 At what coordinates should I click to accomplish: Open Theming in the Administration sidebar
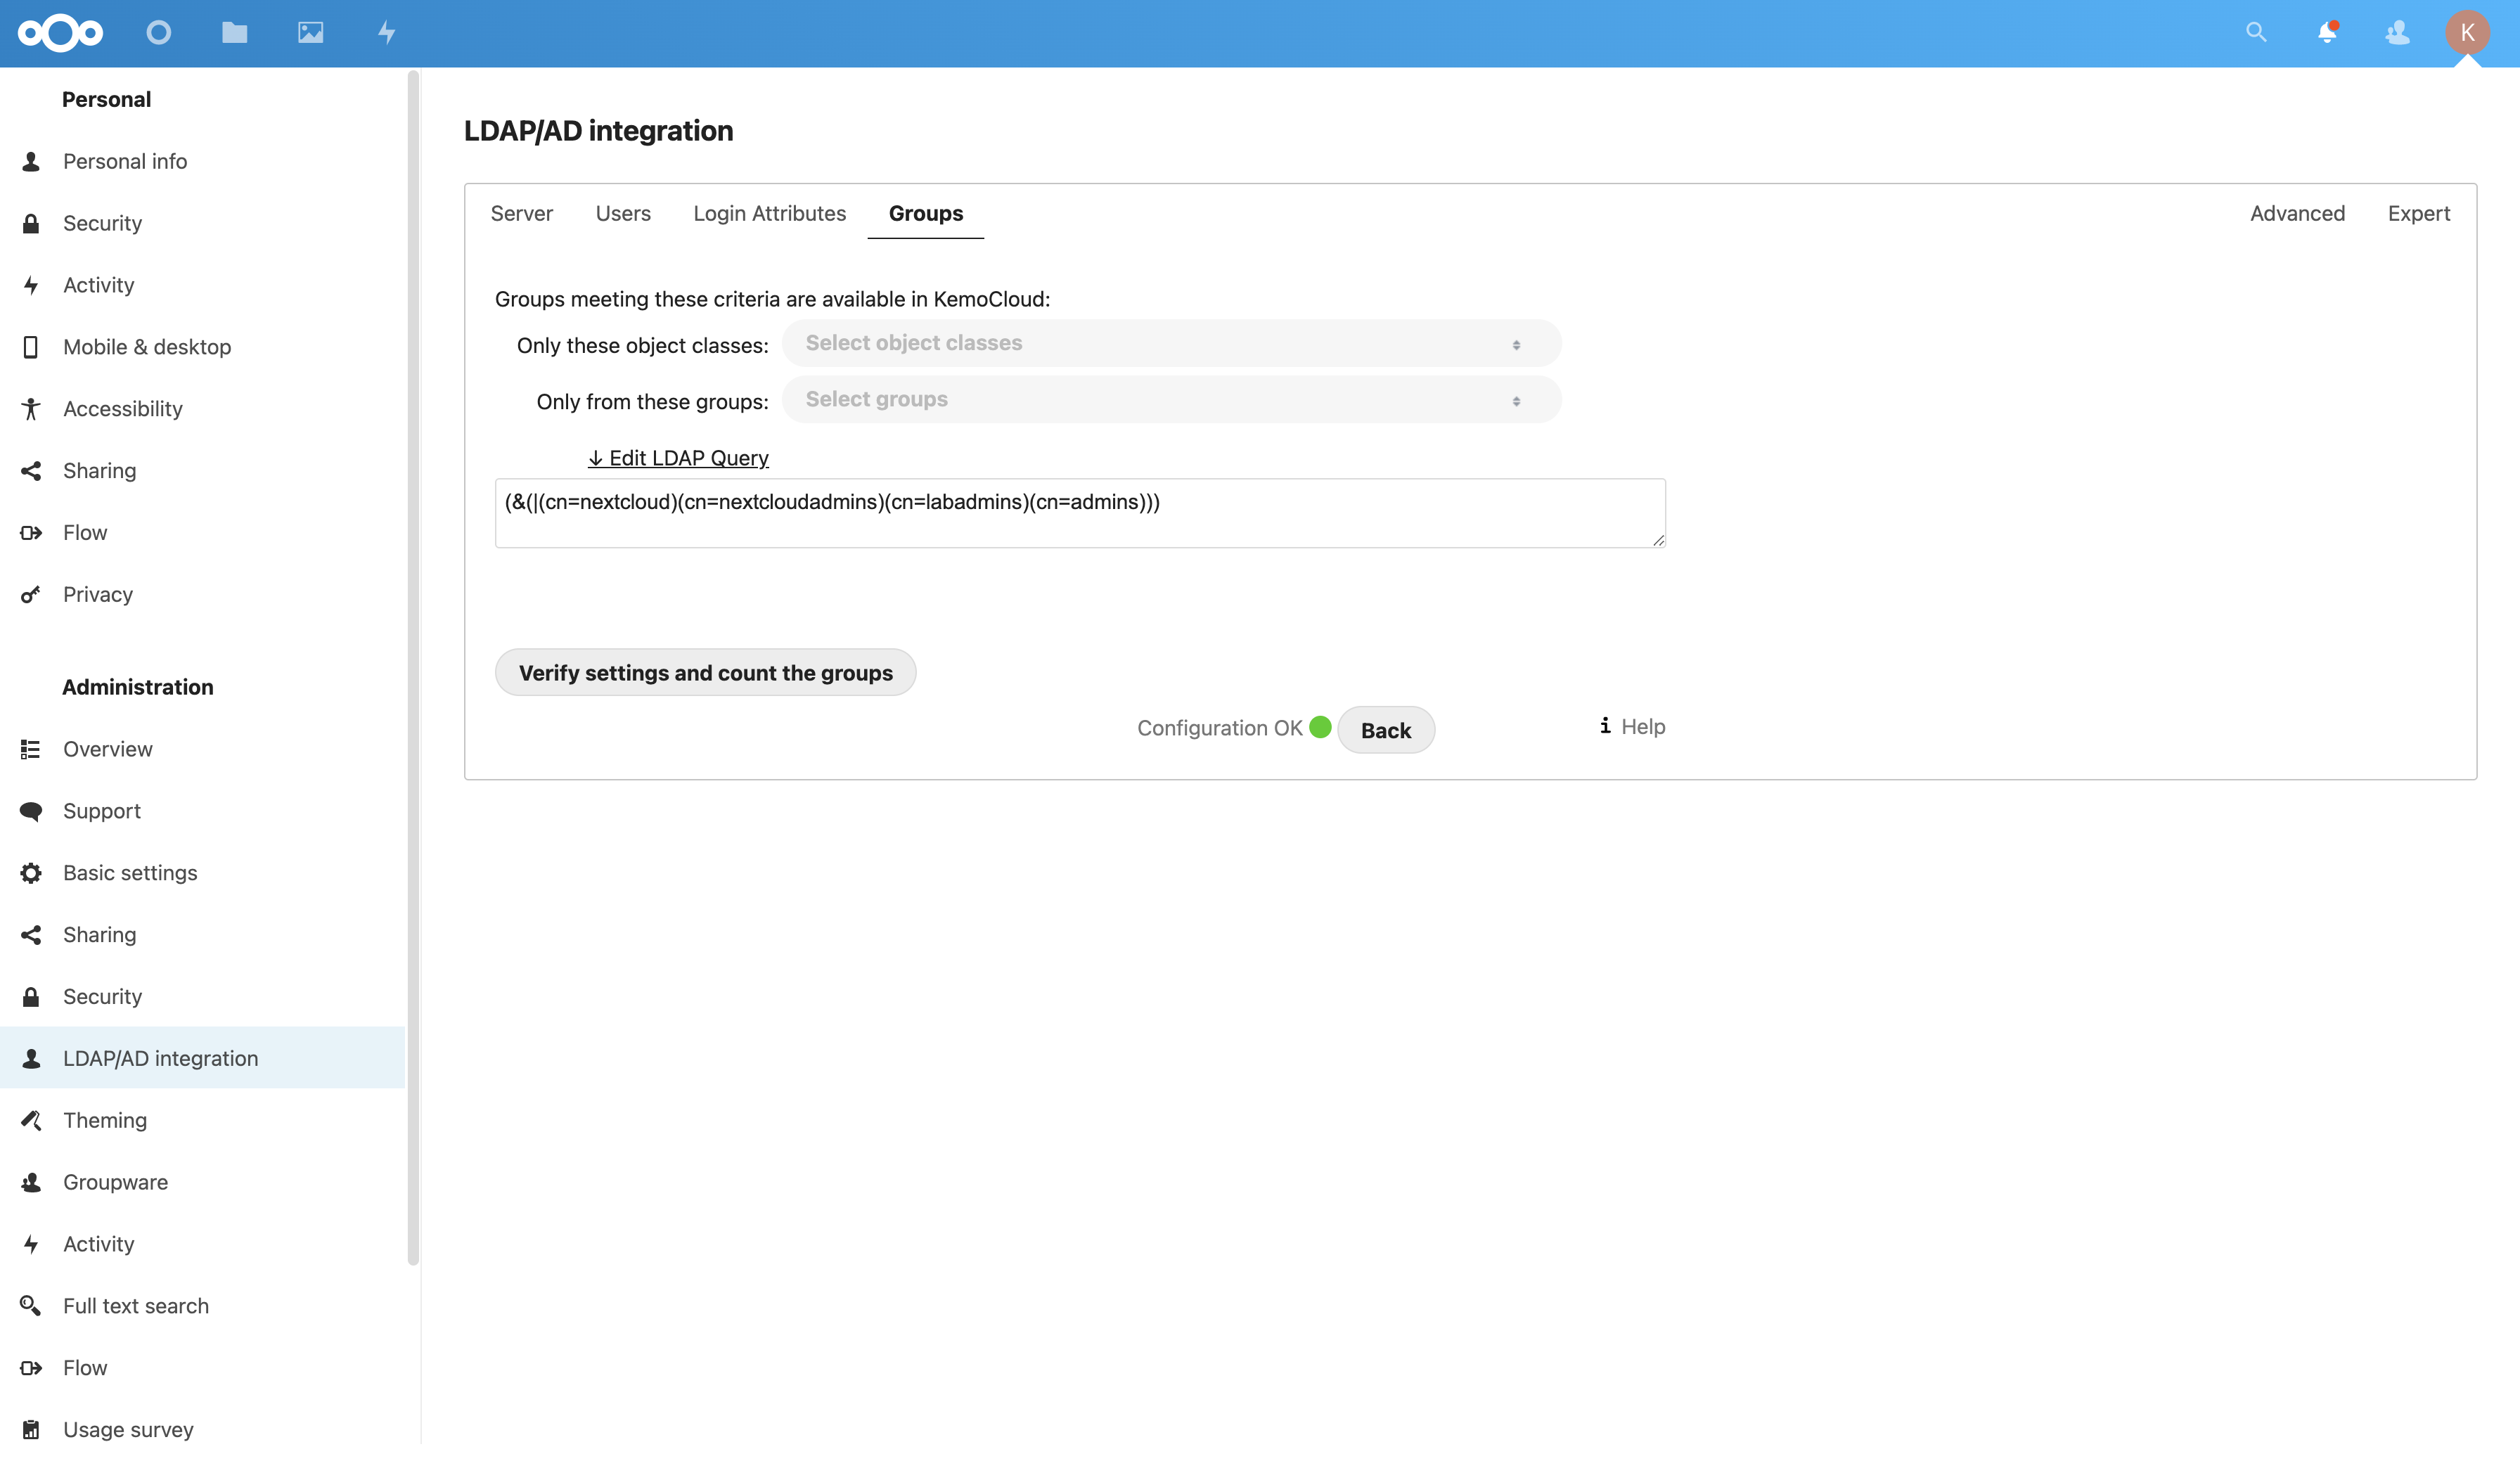pos(105,1120)
